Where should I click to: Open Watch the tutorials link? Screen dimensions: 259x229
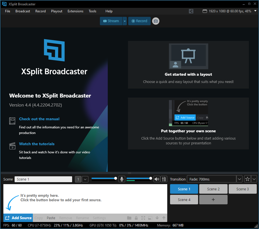(x=37, y=144)
